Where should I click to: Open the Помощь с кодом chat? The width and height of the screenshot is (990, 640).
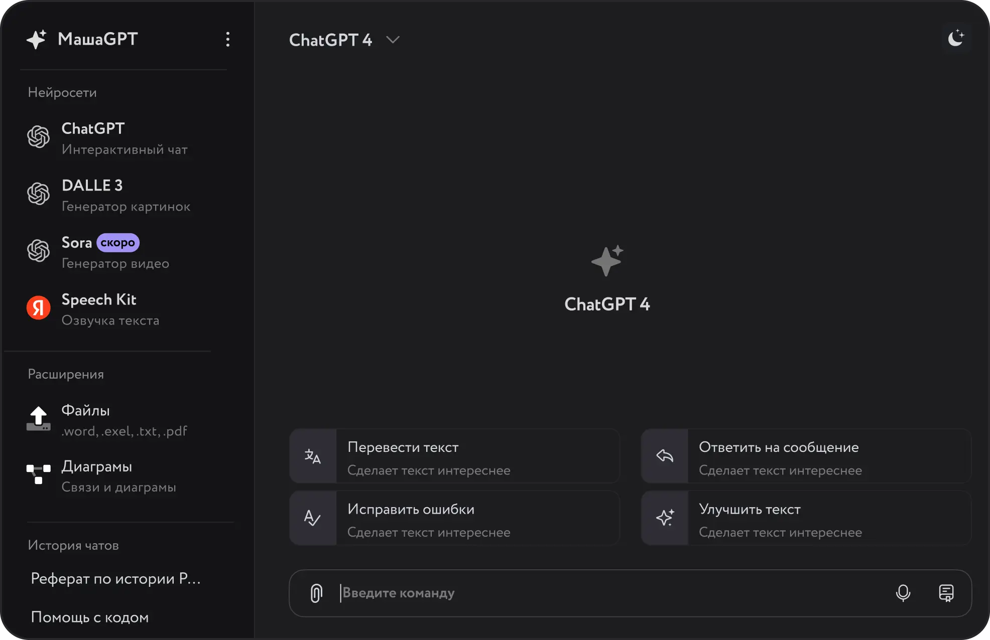point(90,617)
